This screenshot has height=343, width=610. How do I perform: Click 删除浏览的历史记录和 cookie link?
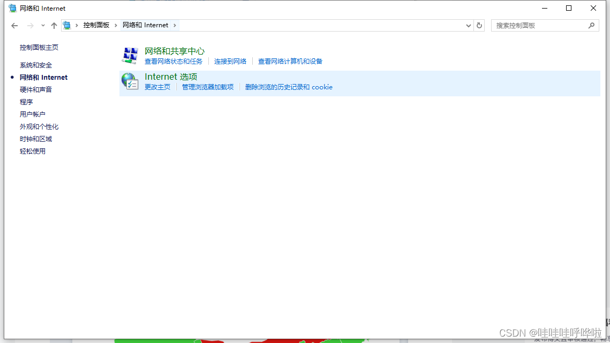click(289, 87)
